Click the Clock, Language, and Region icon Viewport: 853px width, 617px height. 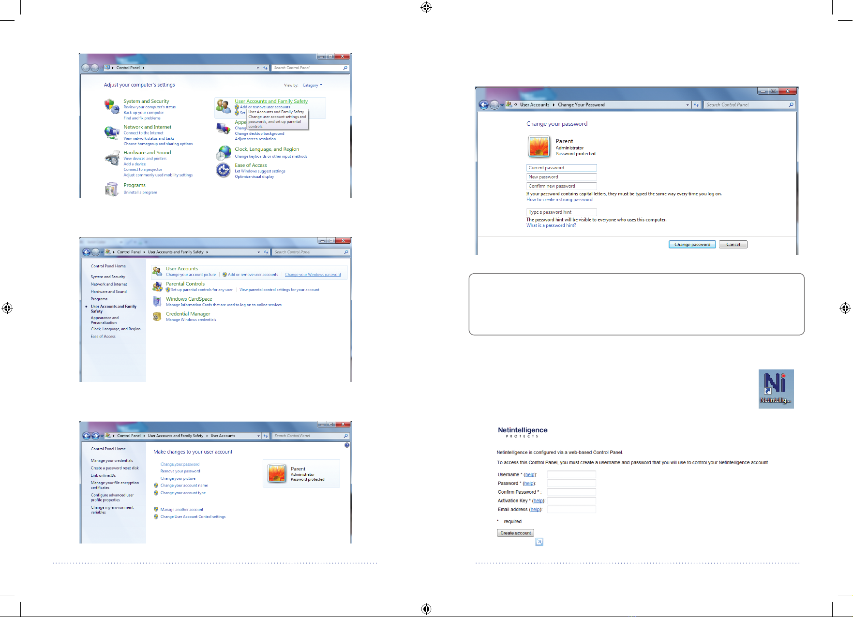[x=224, y=153]
